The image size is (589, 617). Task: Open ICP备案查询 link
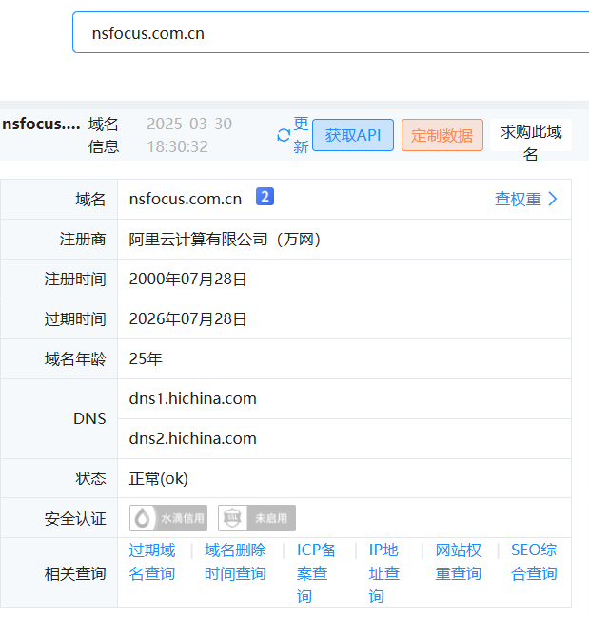tap(316, 573)
